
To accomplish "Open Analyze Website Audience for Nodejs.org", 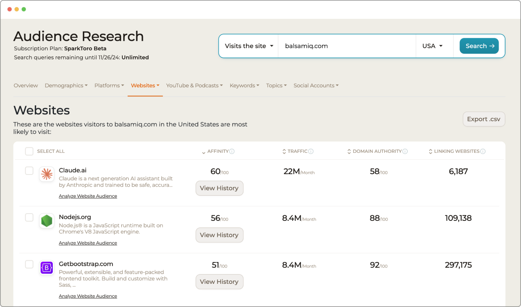I will pos(88,243).
